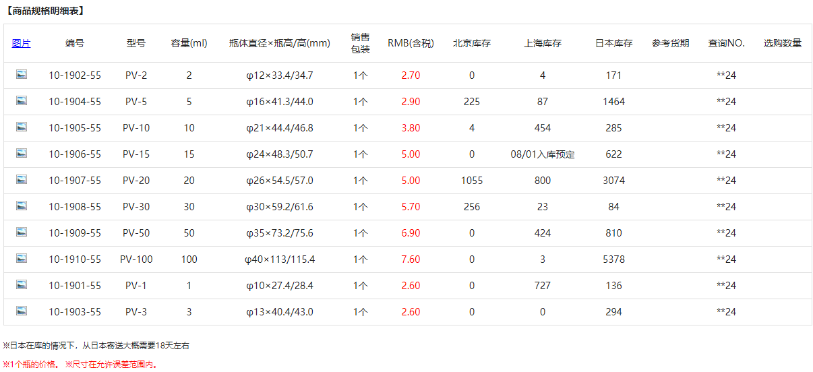The image size is (813, 372).
Task: Click the image icon for PV-1 row
Action: (22, 285)
